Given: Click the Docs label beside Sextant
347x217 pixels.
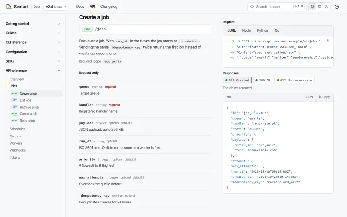Looking at the screenshot, I should coord(37,7).
